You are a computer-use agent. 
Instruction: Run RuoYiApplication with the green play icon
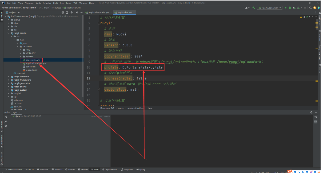coord(285,8)
